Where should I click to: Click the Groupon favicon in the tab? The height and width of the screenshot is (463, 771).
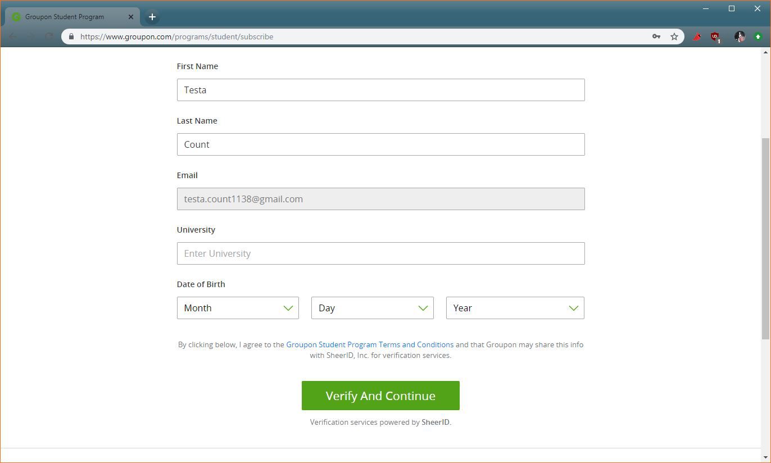click(16, 17)
